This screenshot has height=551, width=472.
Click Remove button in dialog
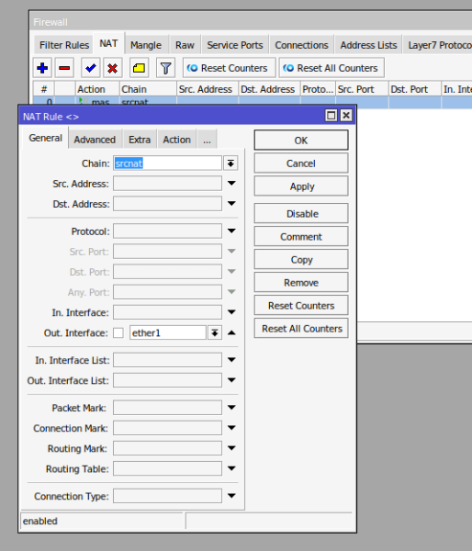pos(301,283)
